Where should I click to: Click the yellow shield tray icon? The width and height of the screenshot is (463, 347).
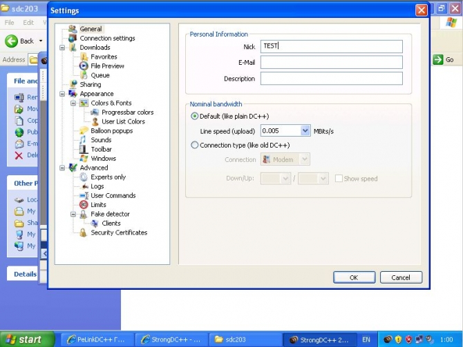[x=398, y=339]
